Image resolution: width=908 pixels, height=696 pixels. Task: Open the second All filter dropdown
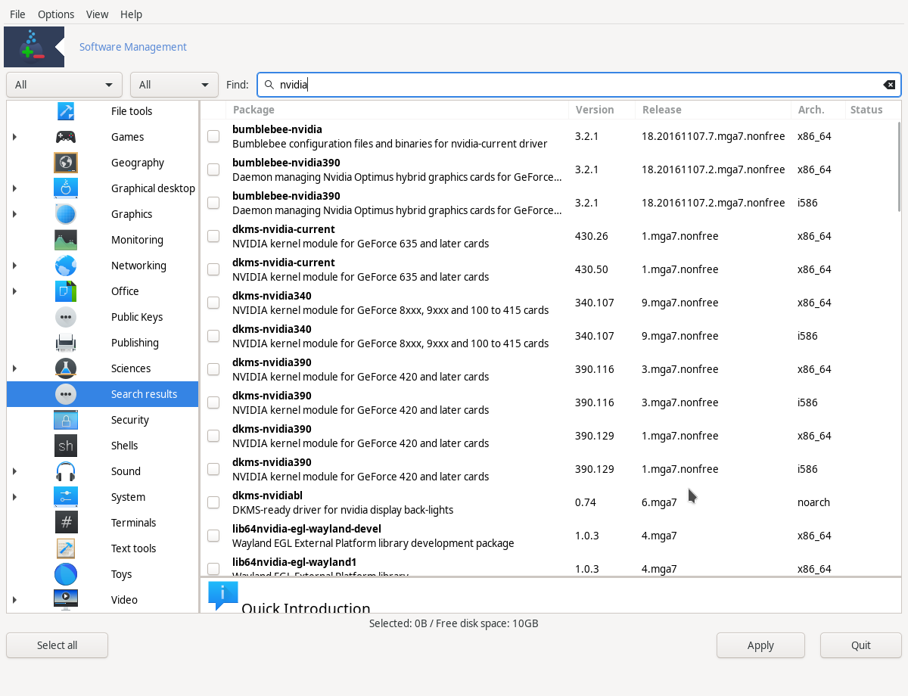[175, 85]
